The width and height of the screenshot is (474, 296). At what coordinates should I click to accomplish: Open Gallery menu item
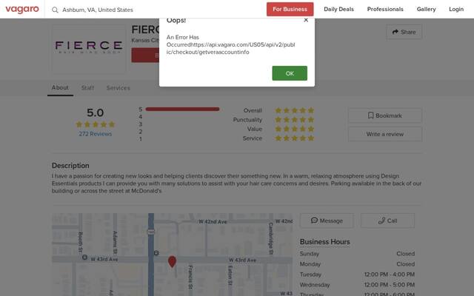[x=426, y=10]
